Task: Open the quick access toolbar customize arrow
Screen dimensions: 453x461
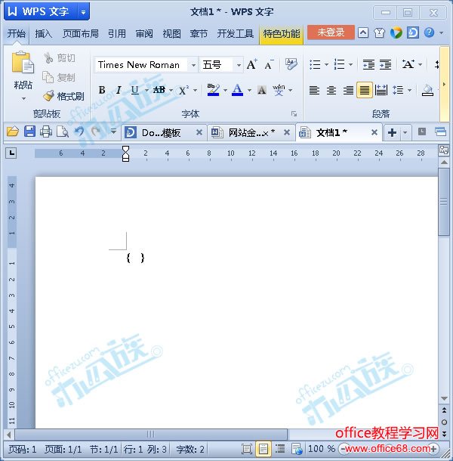Action: [x=113, y=131]
